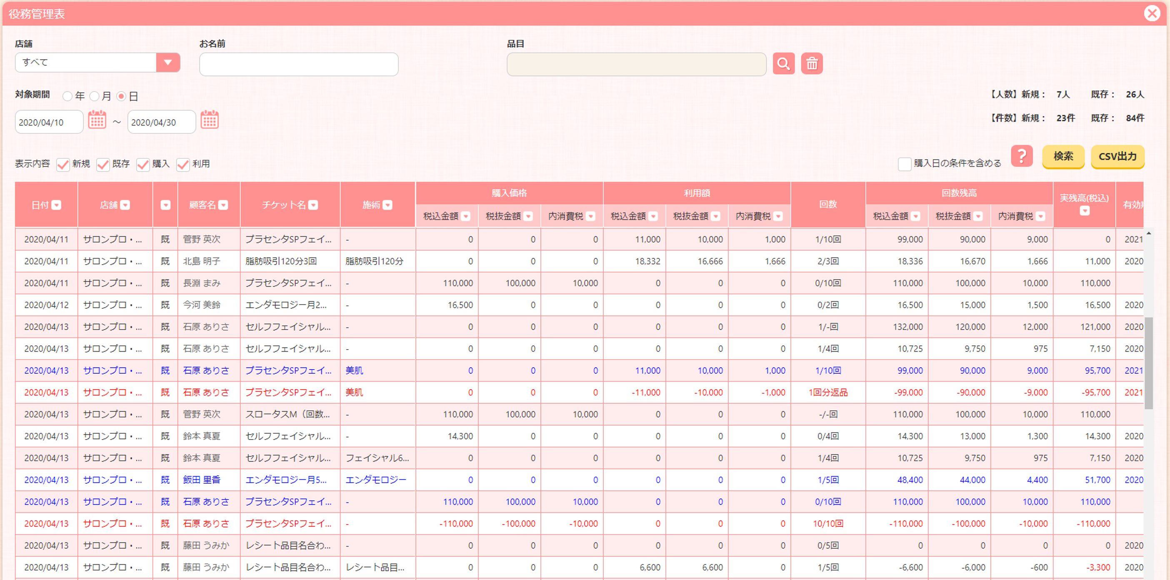Open 利用額 税込金額 filter arrow

click(653, 217)
